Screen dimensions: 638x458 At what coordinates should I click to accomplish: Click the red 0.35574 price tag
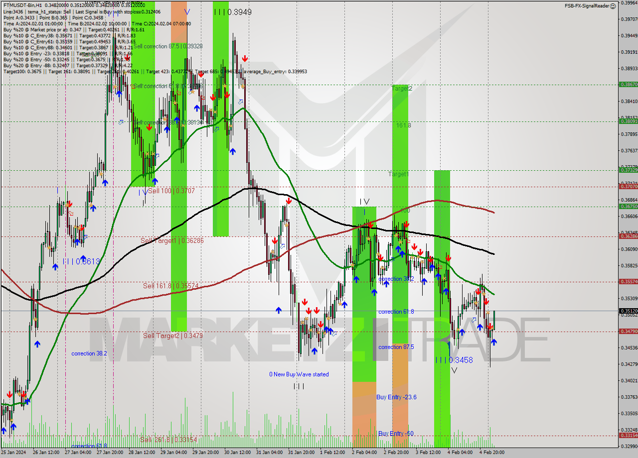tap(628, 281)
